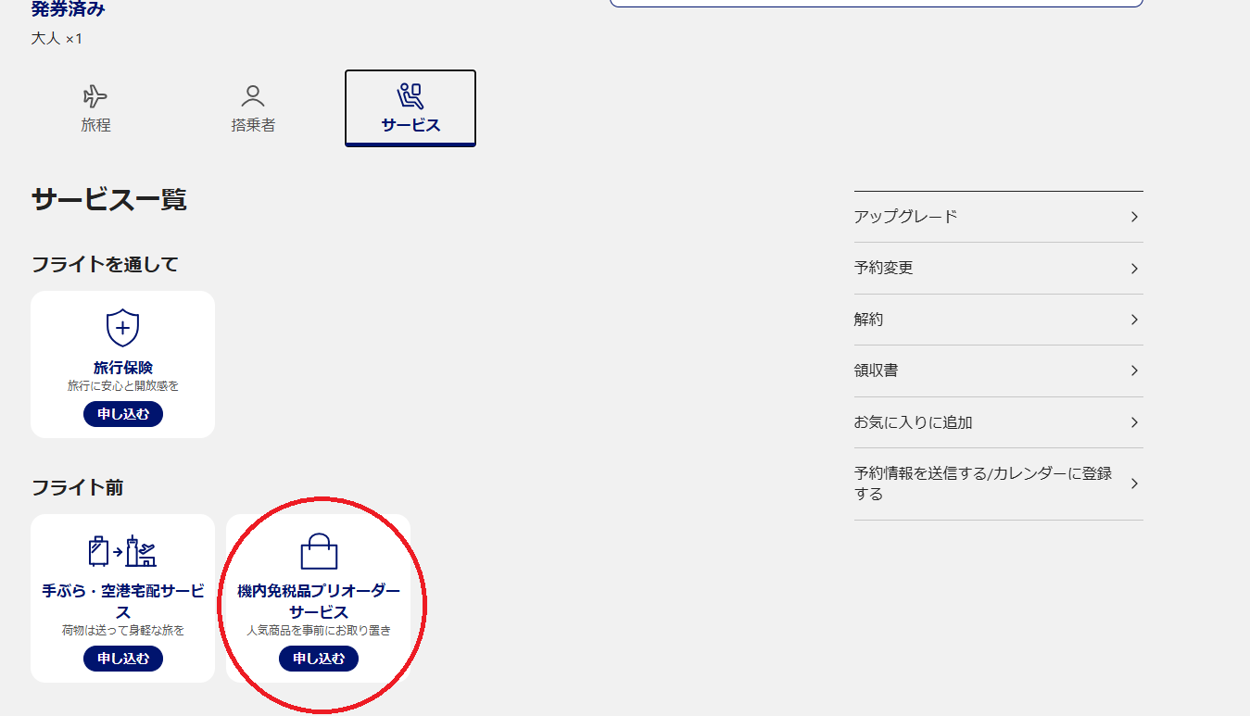Switch to the 搭乗者 tab

(x=253, y=108)
